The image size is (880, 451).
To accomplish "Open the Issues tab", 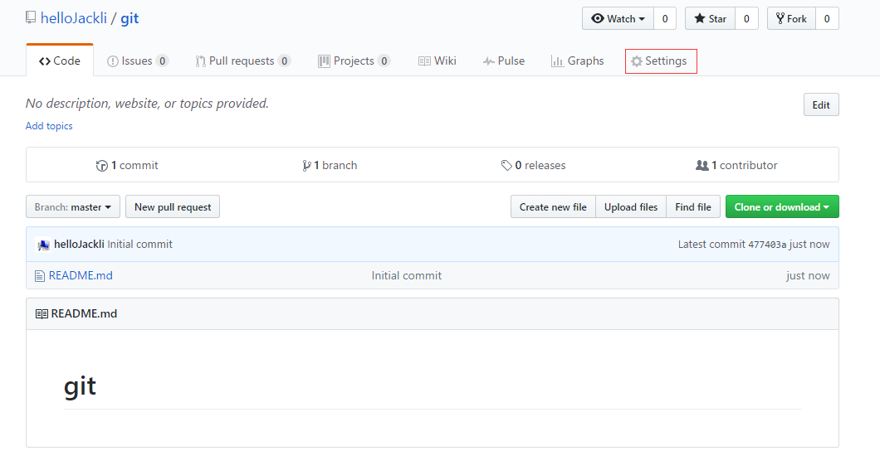I will (138, 61).
